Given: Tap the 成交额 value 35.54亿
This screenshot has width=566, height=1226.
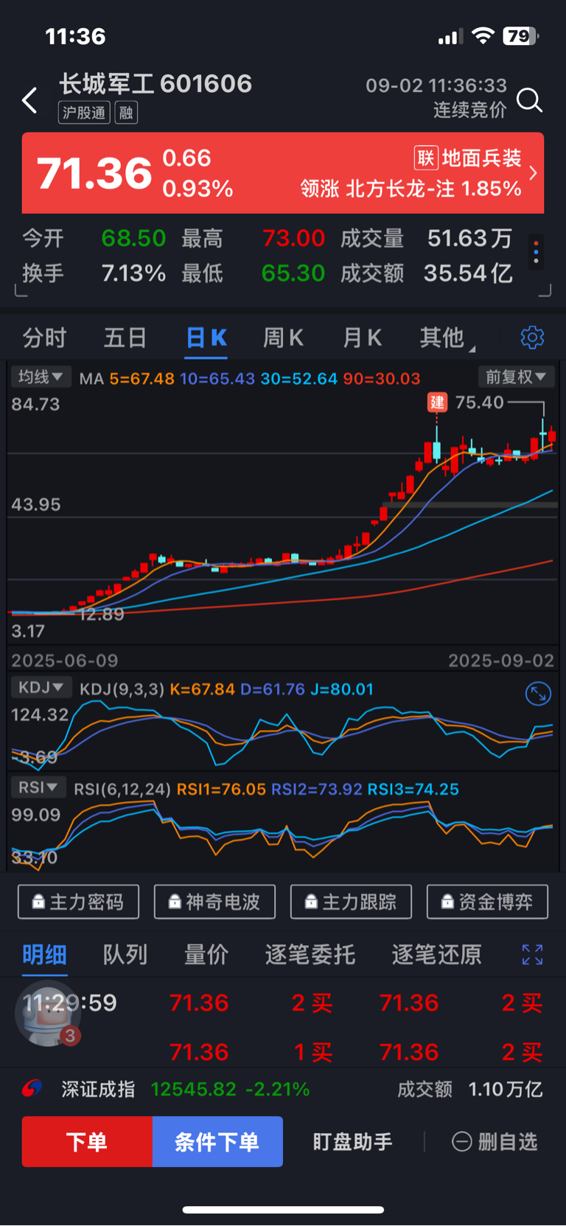Looking at the screenshot, I should coord(468,274).
